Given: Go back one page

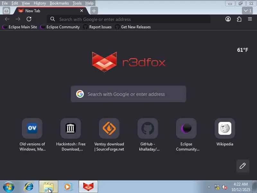Looking at the screenshot, I should click(7, 19).
